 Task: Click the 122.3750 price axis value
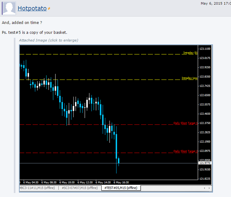click(205, 123)
